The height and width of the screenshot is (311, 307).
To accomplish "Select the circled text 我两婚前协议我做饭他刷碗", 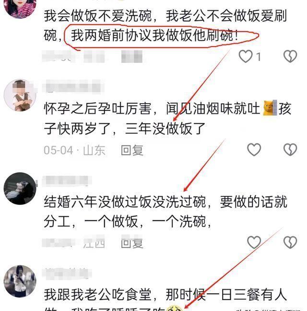I will [154, 36].
